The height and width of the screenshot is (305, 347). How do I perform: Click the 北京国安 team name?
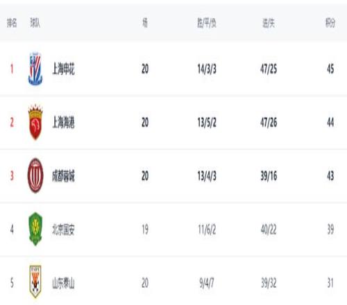coord(63,229)
